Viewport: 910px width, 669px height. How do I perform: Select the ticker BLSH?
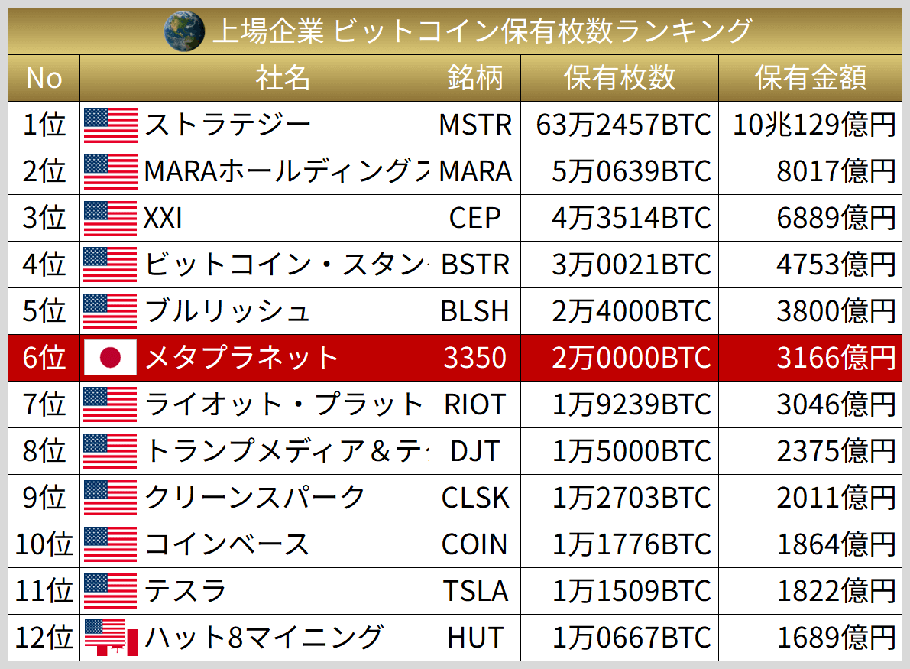(474, 311)
